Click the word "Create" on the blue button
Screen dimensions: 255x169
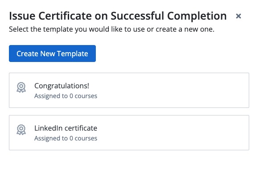tap(27, 54)
